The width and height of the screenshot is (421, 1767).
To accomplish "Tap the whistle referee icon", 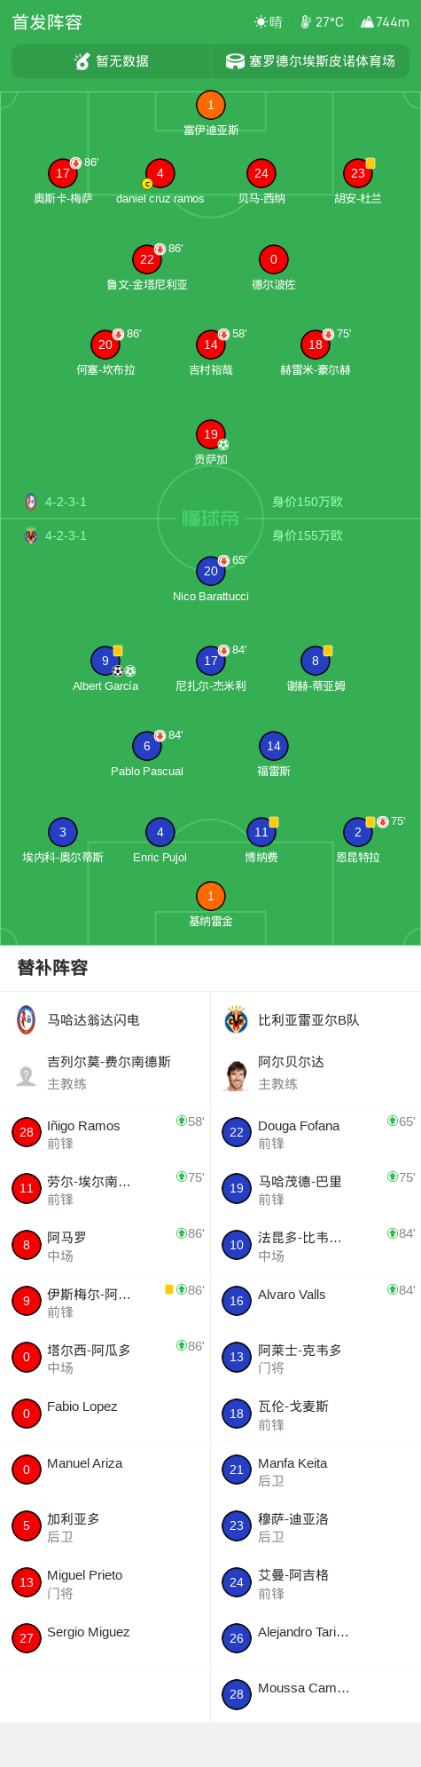I will coord(82,61).
